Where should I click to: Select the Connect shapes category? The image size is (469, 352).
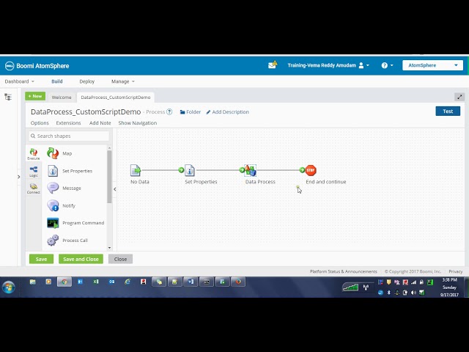(x=34, y=188)
